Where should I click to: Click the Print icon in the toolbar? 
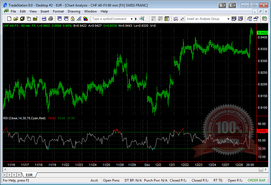click(51, 19)
